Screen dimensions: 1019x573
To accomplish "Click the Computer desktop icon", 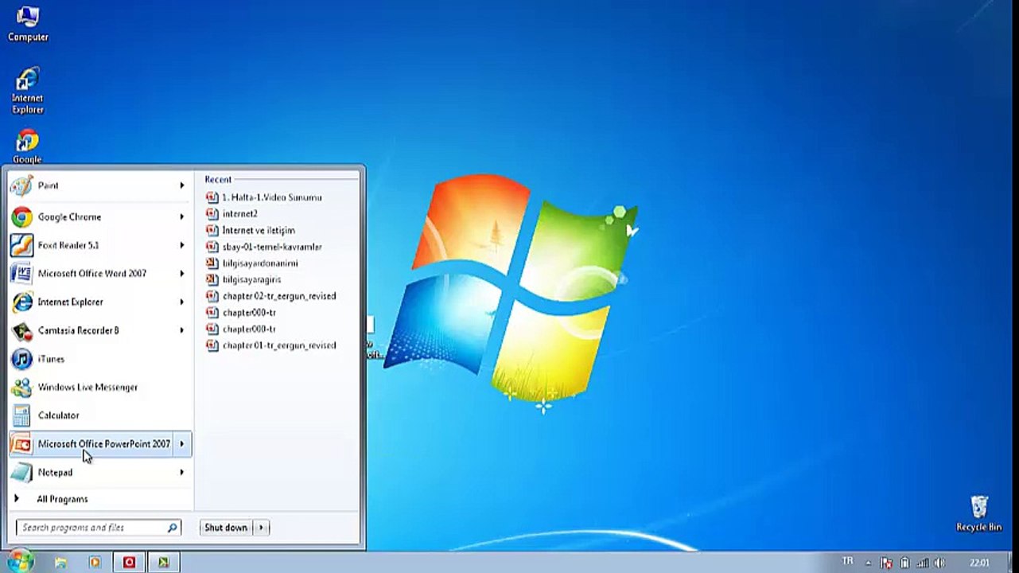I will pos(28,23).
